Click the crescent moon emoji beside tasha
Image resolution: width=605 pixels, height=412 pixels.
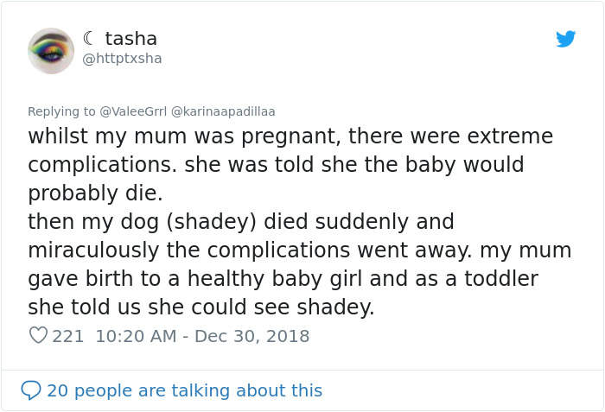[x=90, y=39]
